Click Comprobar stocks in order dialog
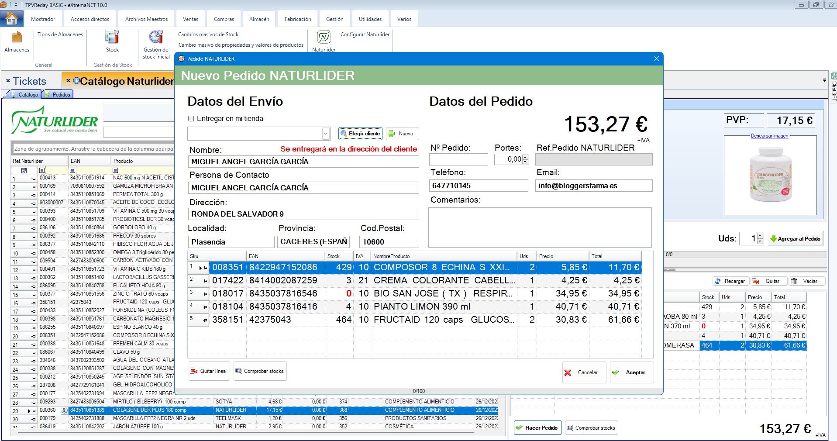This screenshot has width=837, height=441. 260,371
